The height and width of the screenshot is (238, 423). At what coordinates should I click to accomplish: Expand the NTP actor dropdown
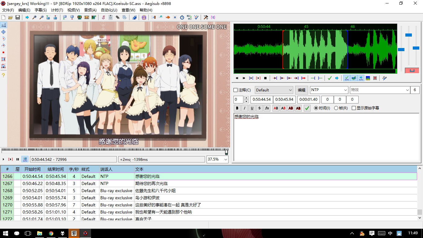(x=346, y=90)
